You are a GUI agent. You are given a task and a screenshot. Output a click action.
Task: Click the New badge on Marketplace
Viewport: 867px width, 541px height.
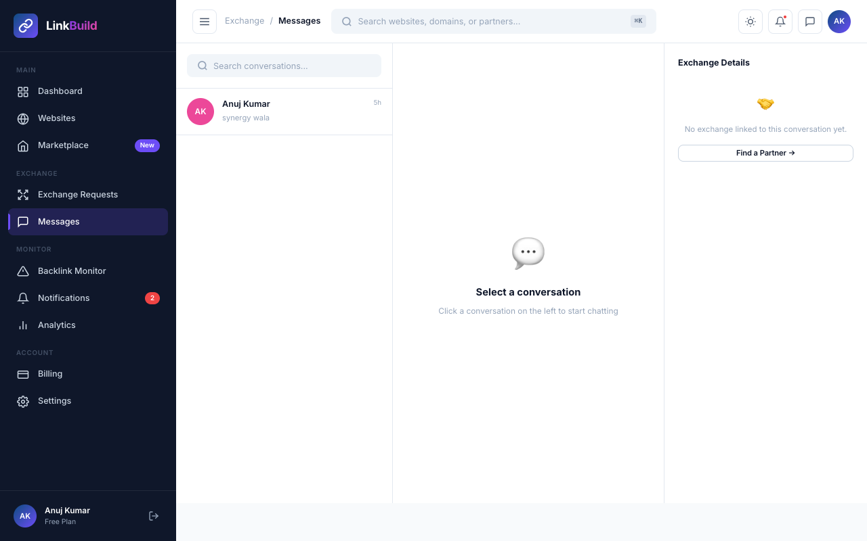147,145
